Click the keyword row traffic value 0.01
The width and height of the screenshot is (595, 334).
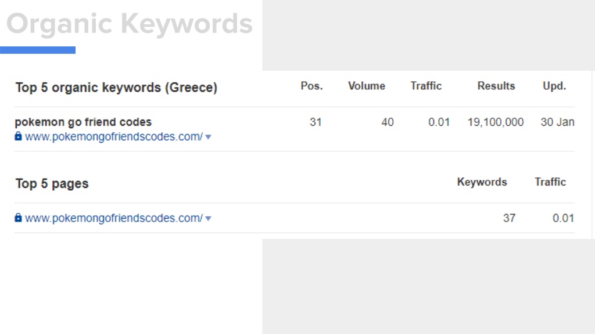(439, 122)
